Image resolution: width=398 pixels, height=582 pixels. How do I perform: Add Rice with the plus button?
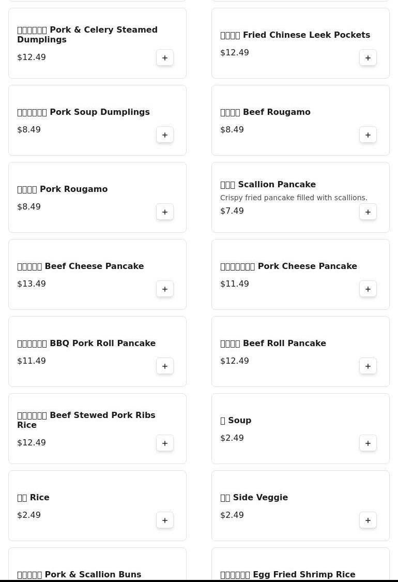click(x=165, y=520)
